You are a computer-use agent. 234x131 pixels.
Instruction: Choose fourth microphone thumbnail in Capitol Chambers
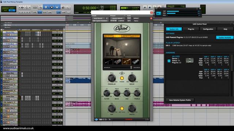136,62
